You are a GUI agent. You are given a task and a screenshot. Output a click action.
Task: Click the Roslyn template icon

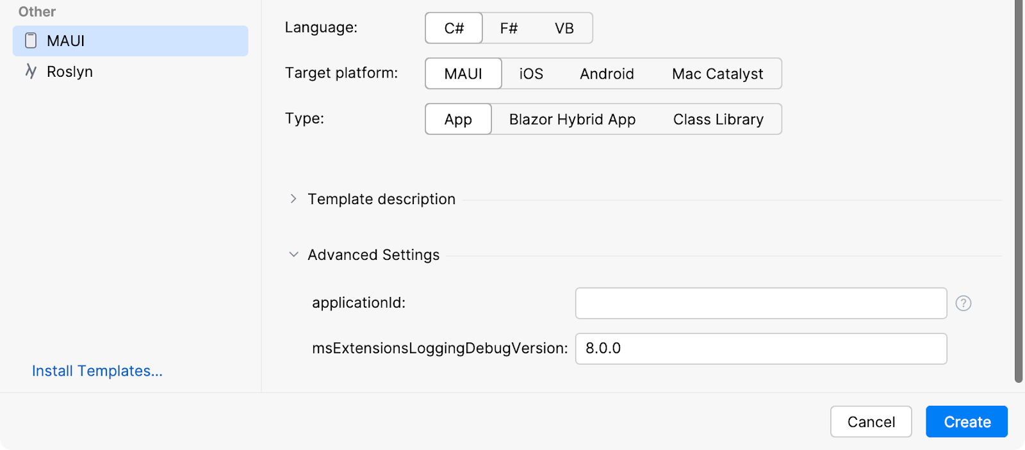point(31,71)
